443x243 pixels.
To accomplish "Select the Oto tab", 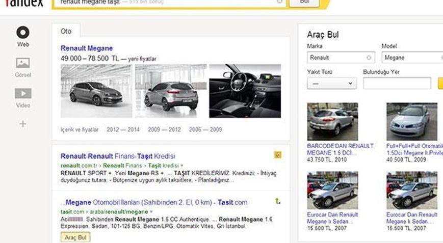I will tap(66, 31).
